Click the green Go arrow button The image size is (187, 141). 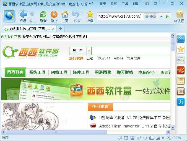(167, 16)
